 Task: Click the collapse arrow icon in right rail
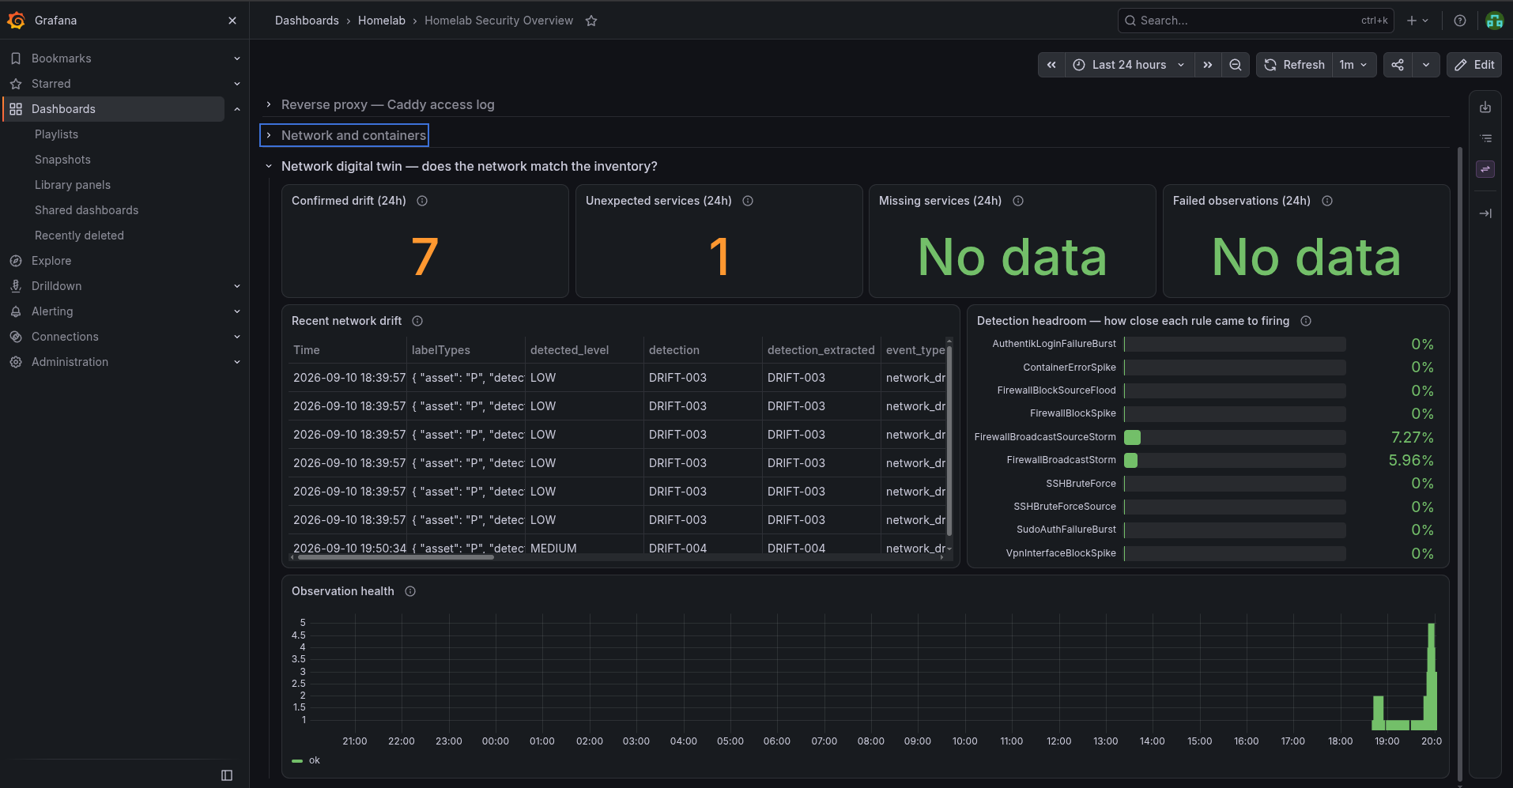[x=1485, y=213]
